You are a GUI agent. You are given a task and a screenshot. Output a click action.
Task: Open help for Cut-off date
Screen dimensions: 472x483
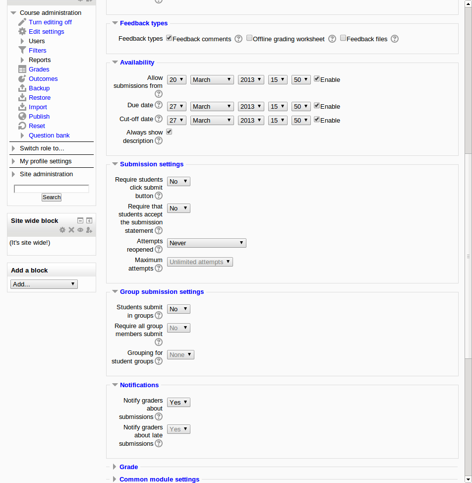(159, 119)
